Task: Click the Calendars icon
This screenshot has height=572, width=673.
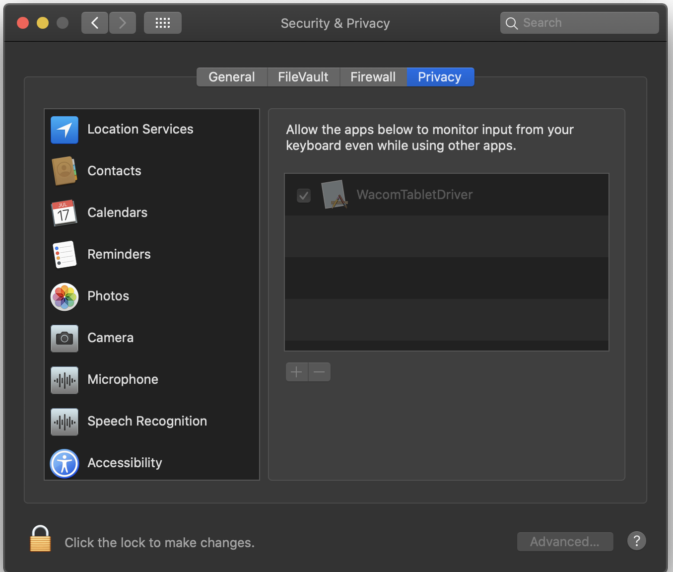Action: pyautogui.click(x=64, y=213)
